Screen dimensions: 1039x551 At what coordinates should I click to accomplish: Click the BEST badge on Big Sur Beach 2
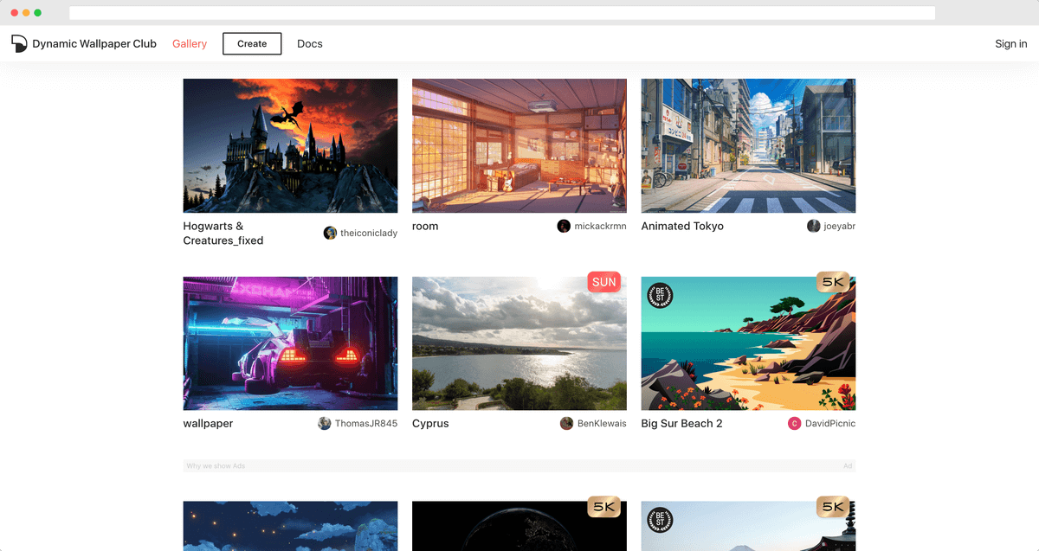coord(661,296)
